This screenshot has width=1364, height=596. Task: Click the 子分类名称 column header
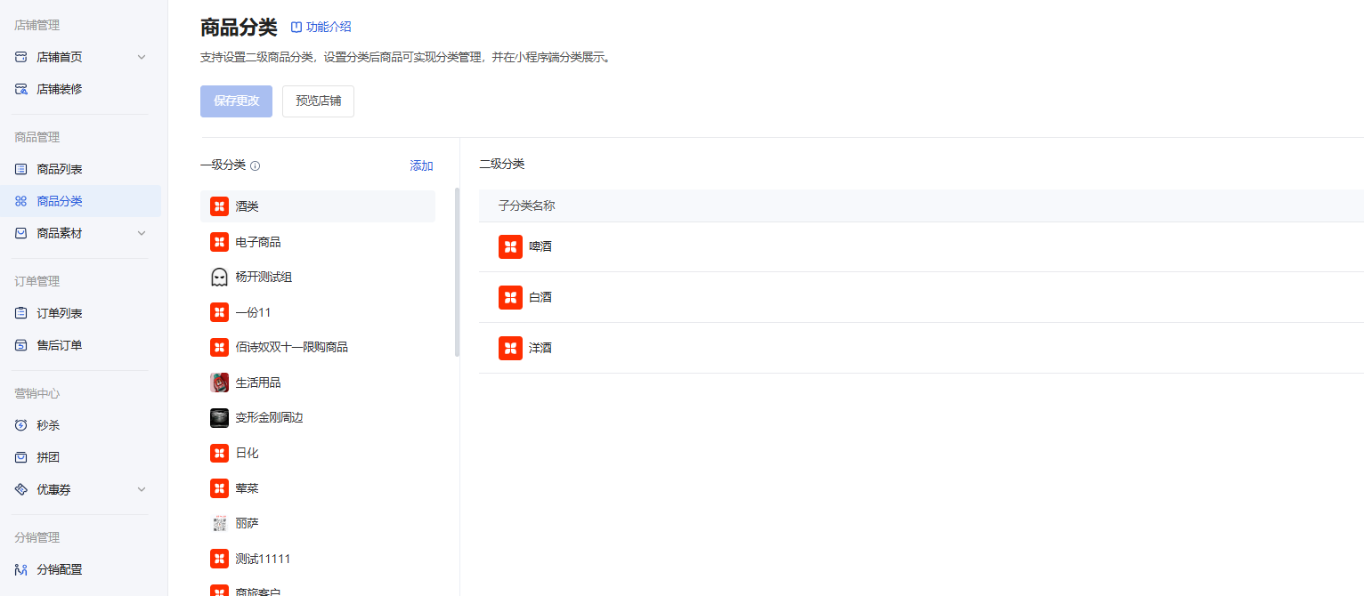click(527, 205)
